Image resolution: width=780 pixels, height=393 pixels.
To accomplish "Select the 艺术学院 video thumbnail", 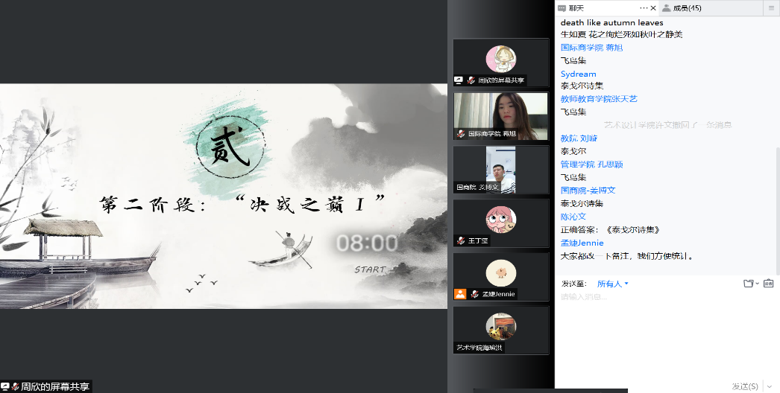I will pyautogui.click(x=500, y=330).
